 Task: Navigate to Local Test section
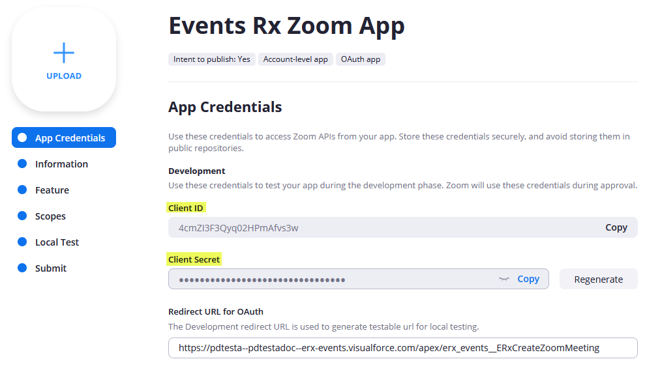coord(57,242)
